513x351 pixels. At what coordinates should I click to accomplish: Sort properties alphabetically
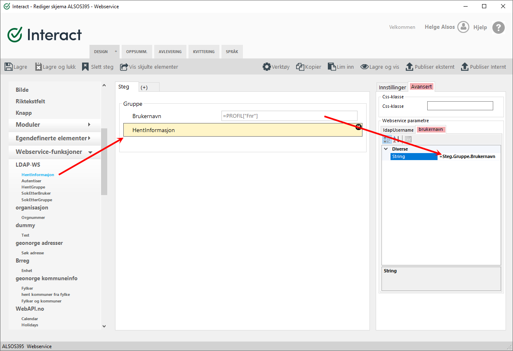coord(396,139)
